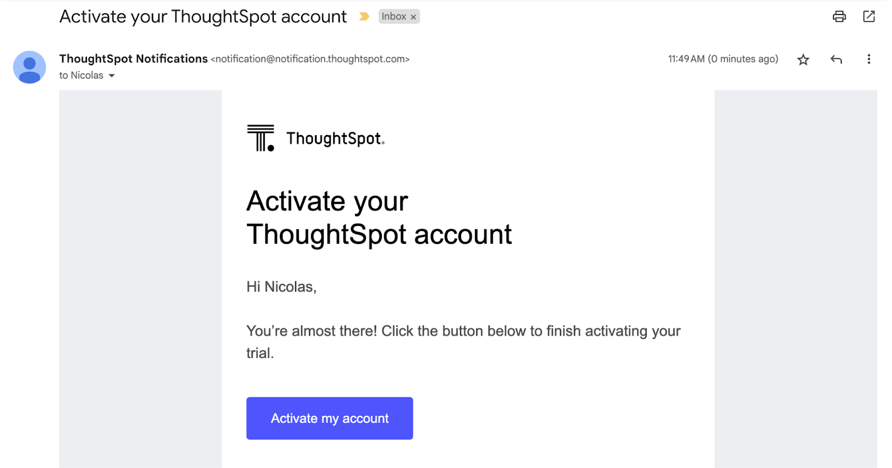Viewport: 892px width, 468px height.
Task: Click the sender's profile avatar
Action: coord(30,67)
